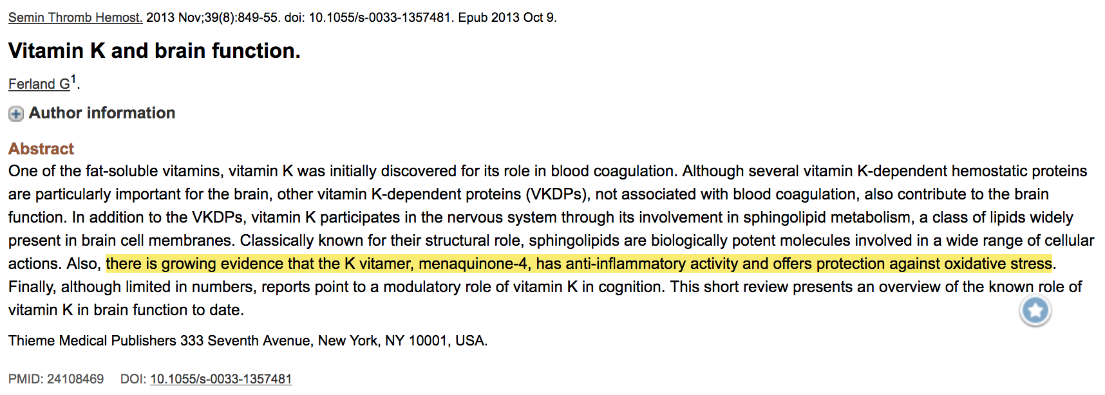This screenshot has width=1105, height=395.
Task: Open author Ferland G link
Action: coord(39,84)
